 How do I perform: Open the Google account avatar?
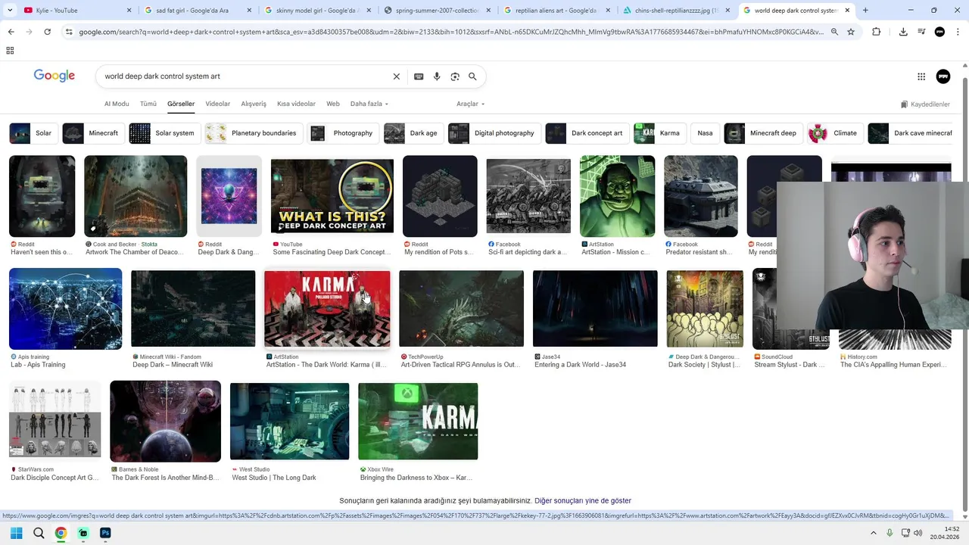coord(943,76)
